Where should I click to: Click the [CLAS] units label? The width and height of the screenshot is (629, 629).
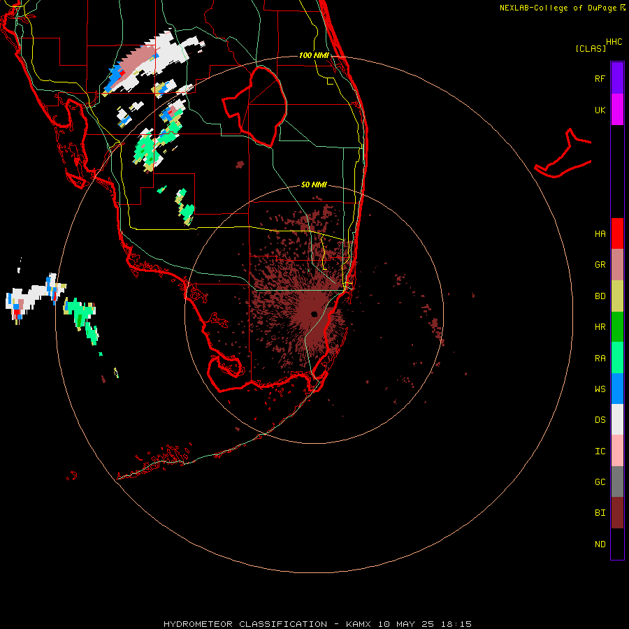pos(591,48)
